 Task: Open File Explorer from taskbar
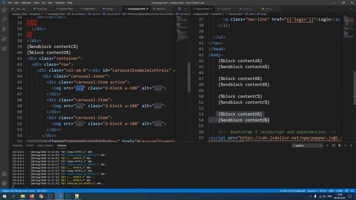[x=23, y=196]
